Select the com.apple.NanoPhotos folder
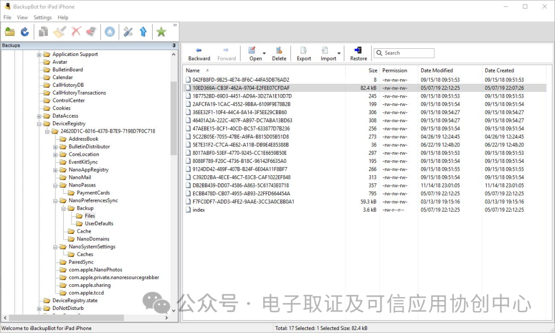The image size is (555, 333). coord(95,270)
